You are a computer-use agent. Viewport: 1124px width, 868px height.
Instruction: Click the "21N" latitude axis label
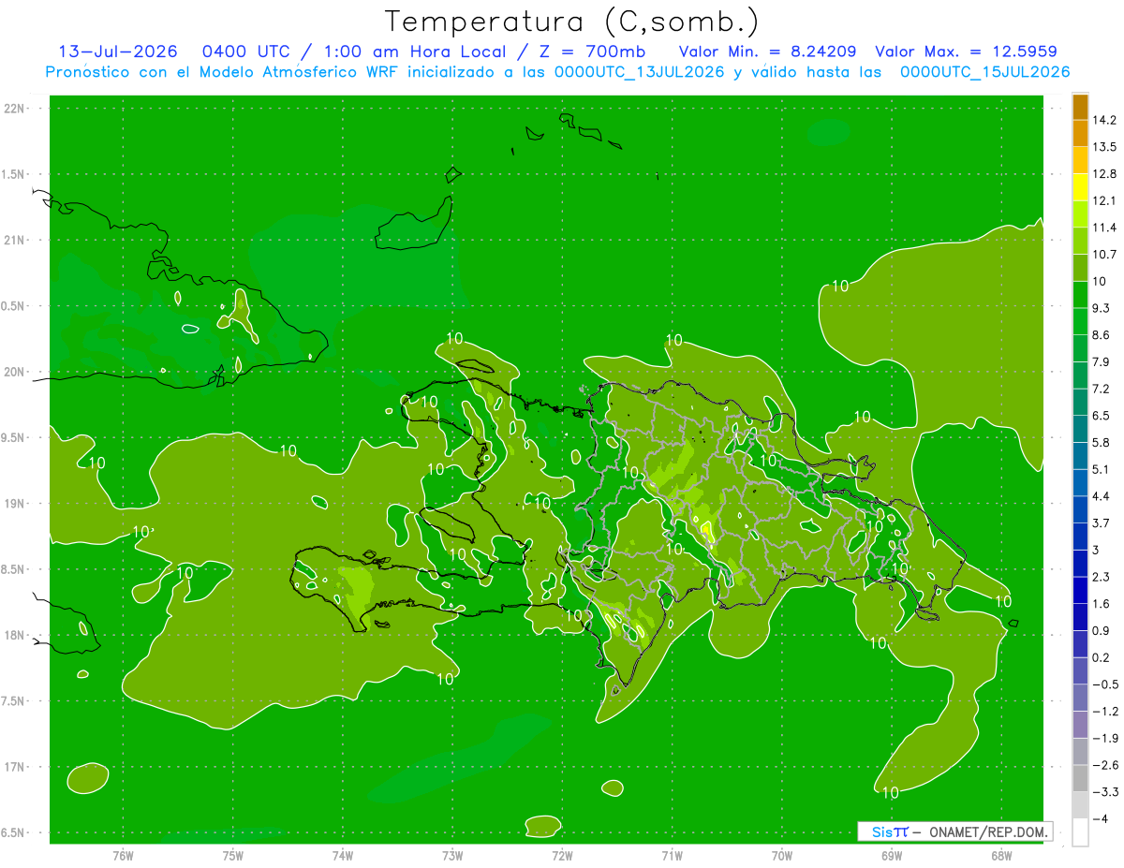click(13, 241)
